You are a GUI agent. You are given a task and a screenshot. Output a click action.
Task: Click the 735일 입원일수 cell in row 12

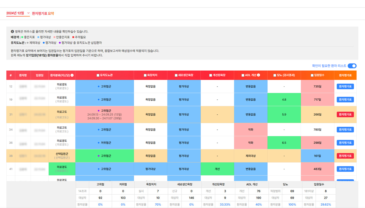tap(317, 86)
